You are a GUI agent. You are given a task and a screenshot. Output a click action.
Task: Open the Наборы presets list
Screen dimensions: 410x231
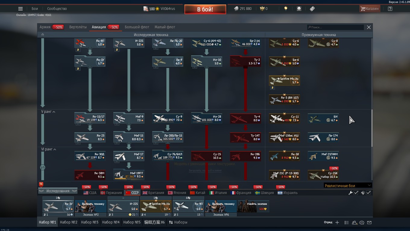(178, 222)
